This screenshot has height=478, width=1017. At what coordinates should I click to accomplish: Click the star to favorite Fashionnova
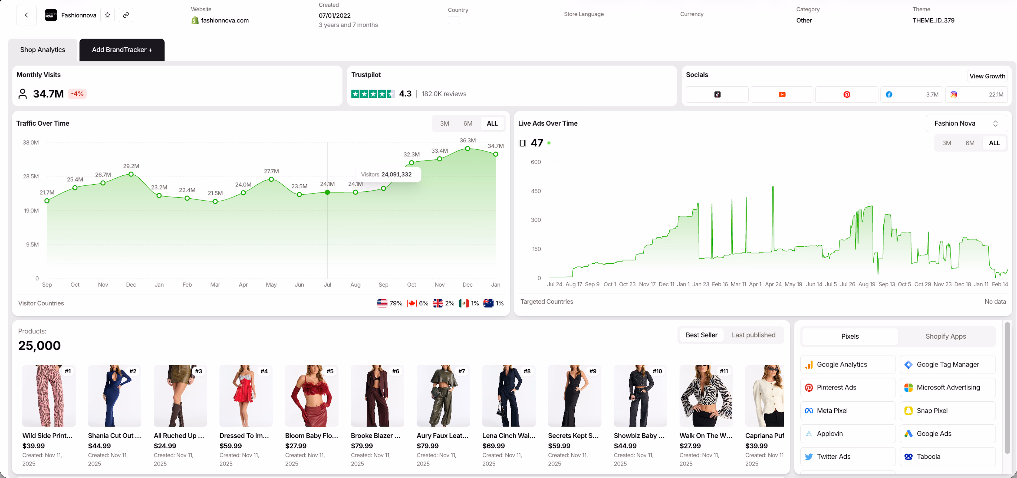click(x=107, y=15)
